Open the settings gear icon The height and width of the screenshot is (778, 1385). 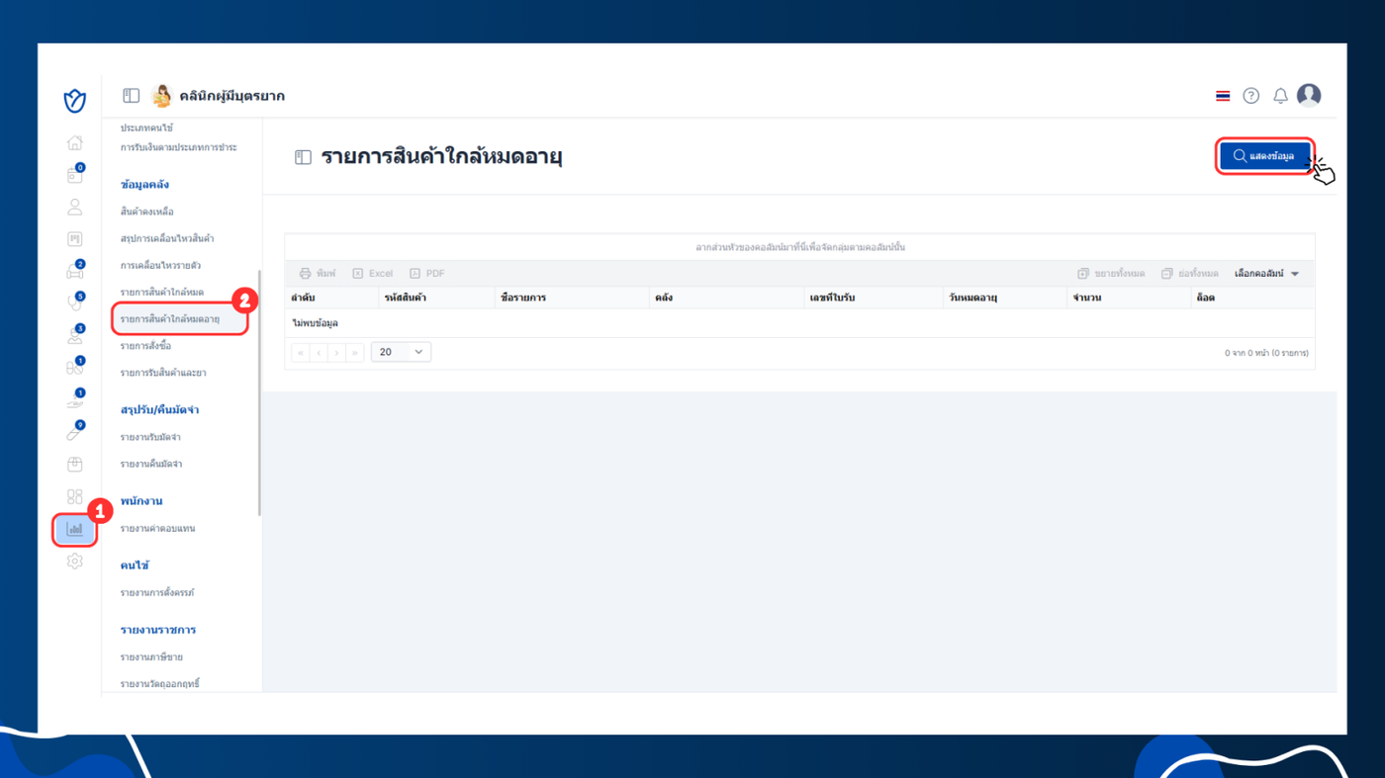tap(74, 562)
